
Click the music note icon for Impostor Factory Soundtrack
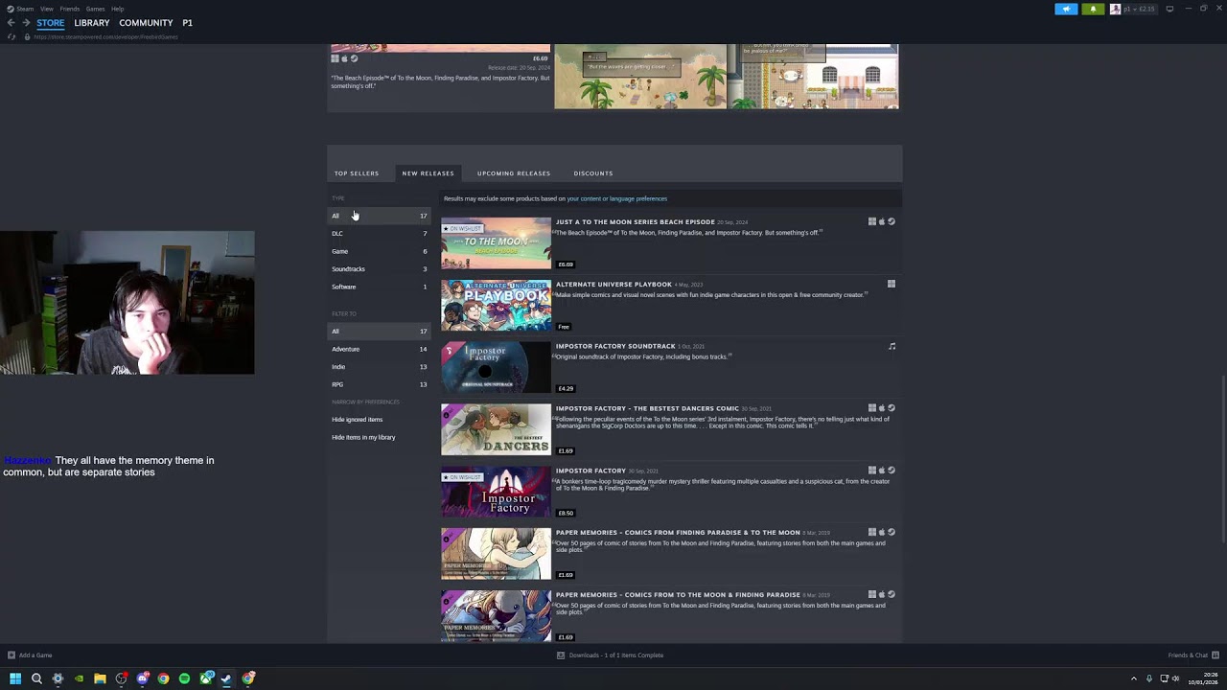click(x=891, y=346)
